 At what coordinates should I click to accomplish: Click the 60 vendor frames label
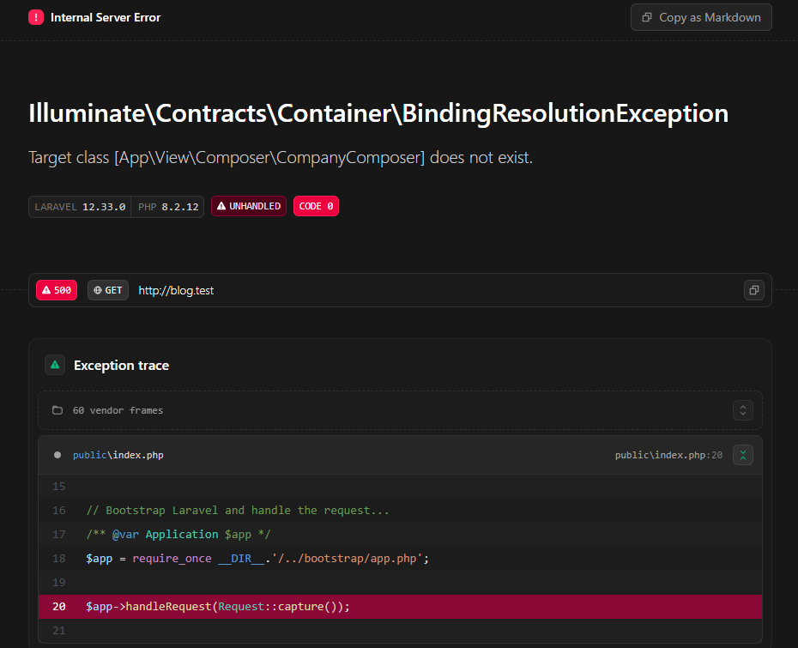pyautogui.click(x=118, y=410)
